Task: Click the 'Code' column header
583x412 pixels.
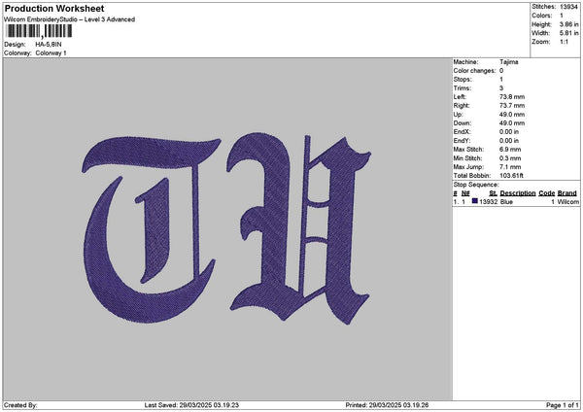Action: pos(546,193)
